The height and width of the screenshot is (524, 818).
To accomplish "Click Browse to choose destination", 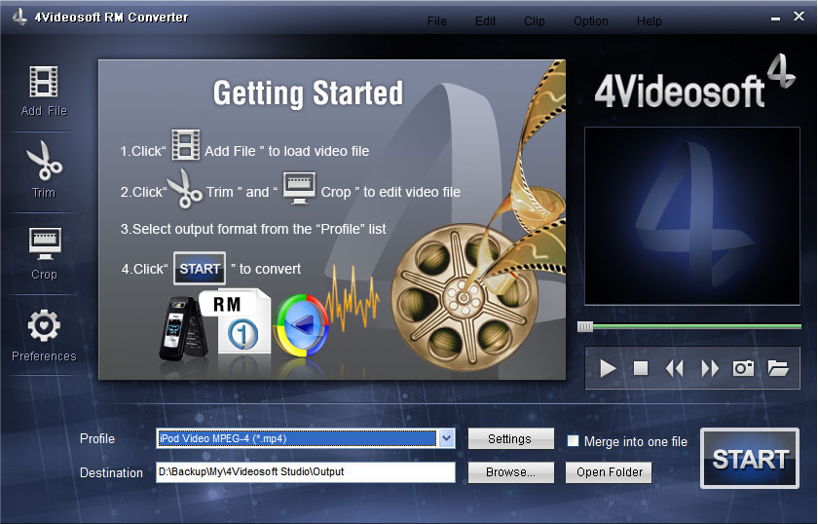I will coord(510,472).
